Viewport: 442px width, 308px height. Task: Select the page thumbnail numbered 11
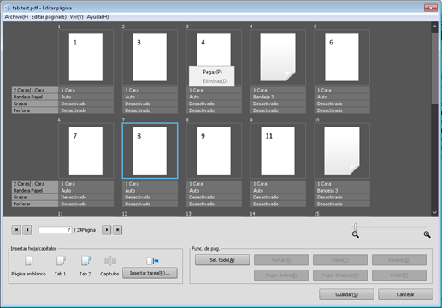[x=278, y=151]
